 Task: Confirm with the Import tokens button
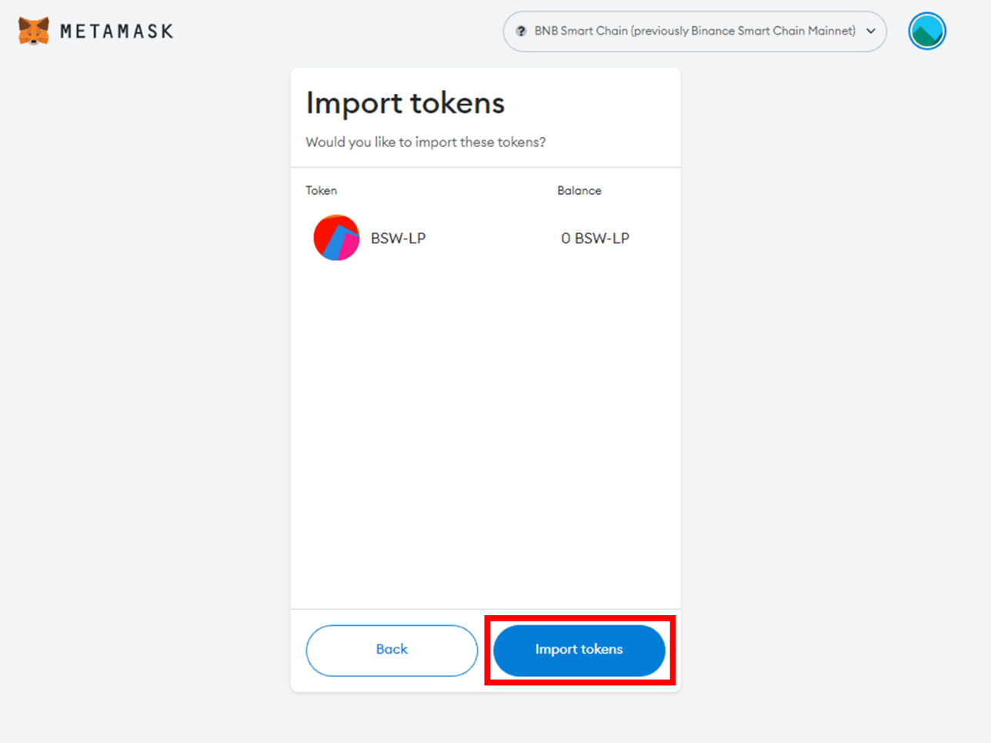pyautogui.click(x=579, y=650)
